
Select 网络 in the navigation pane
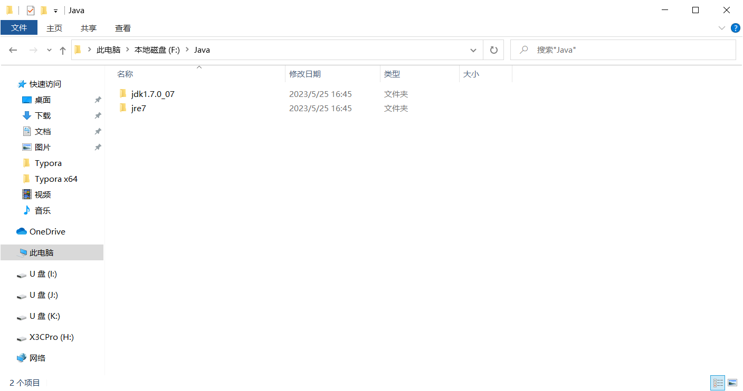pos(37,358)
